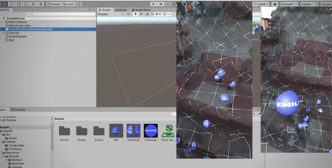This screenshot has height=168, width=332.
Task: Select the Project panel tab
Action: (4, 110)
